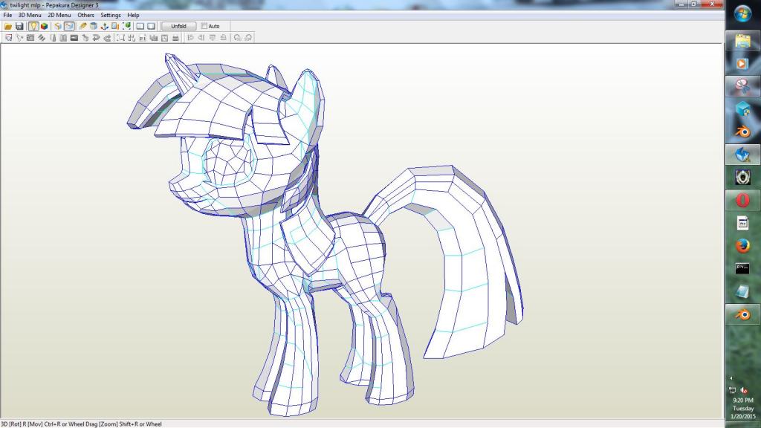Open the Snipping Tool scissors taskbar icon
The image size is (761, 428).
[742, 86]
